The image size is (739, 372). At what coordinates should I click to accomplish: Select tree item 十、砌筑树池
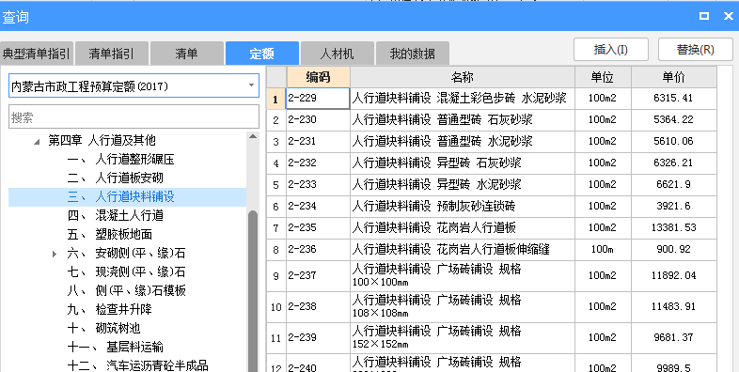coord(104,328)
